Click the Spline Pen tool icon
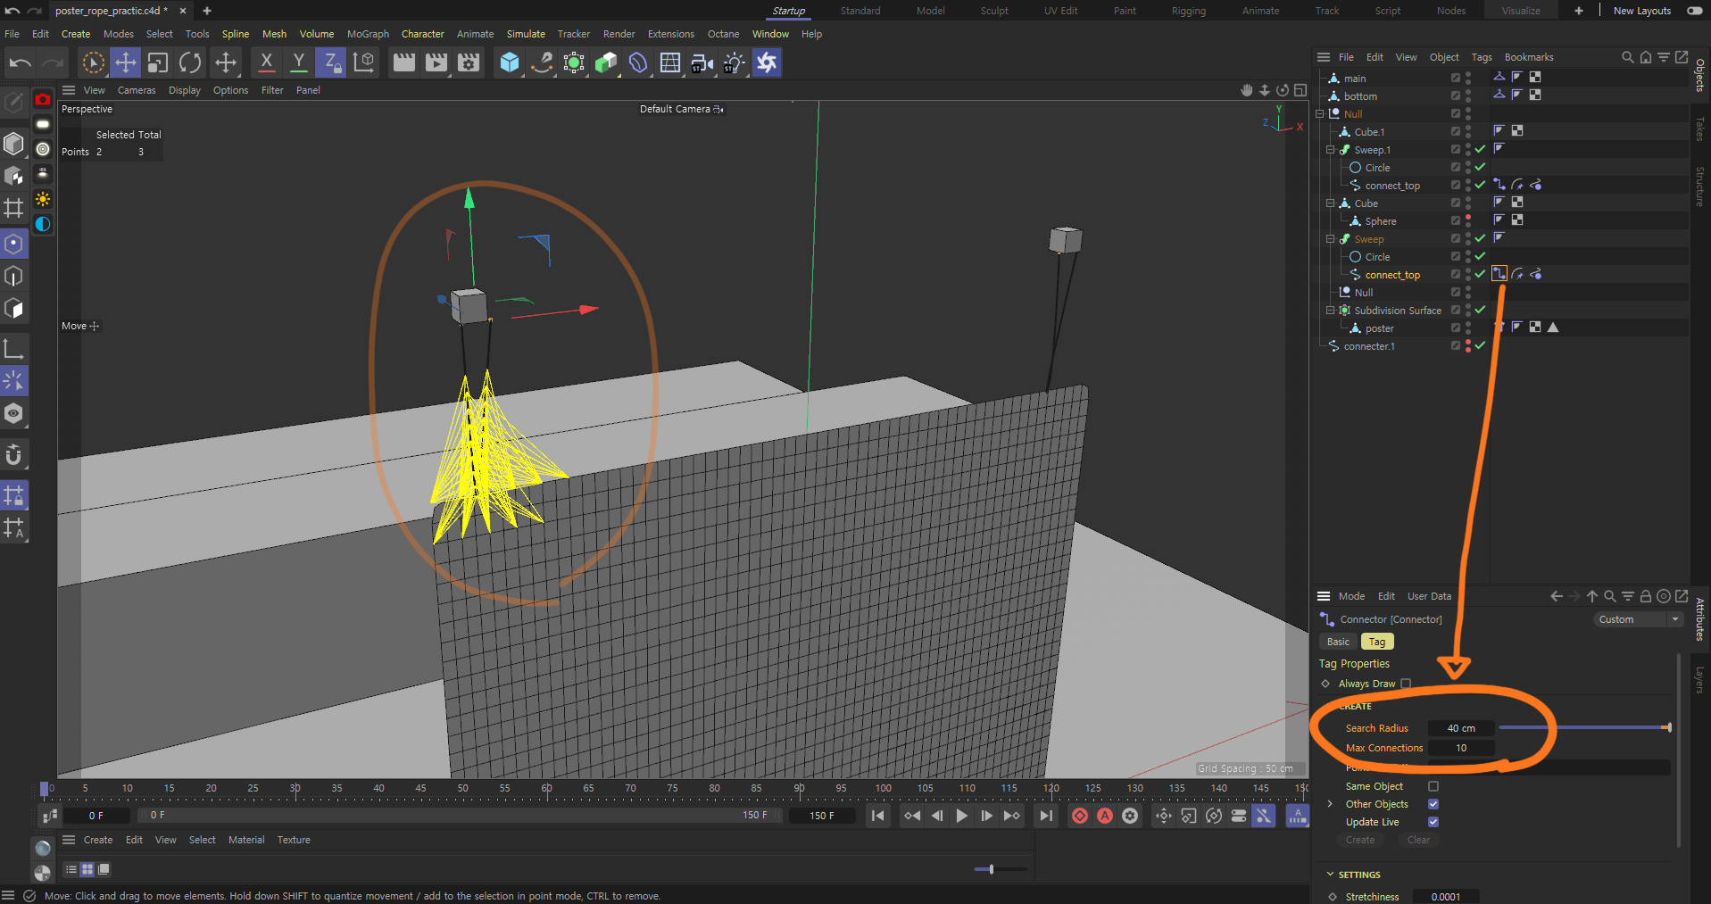The width and height of the screenshot is (1711, 904). click(542, 62)
